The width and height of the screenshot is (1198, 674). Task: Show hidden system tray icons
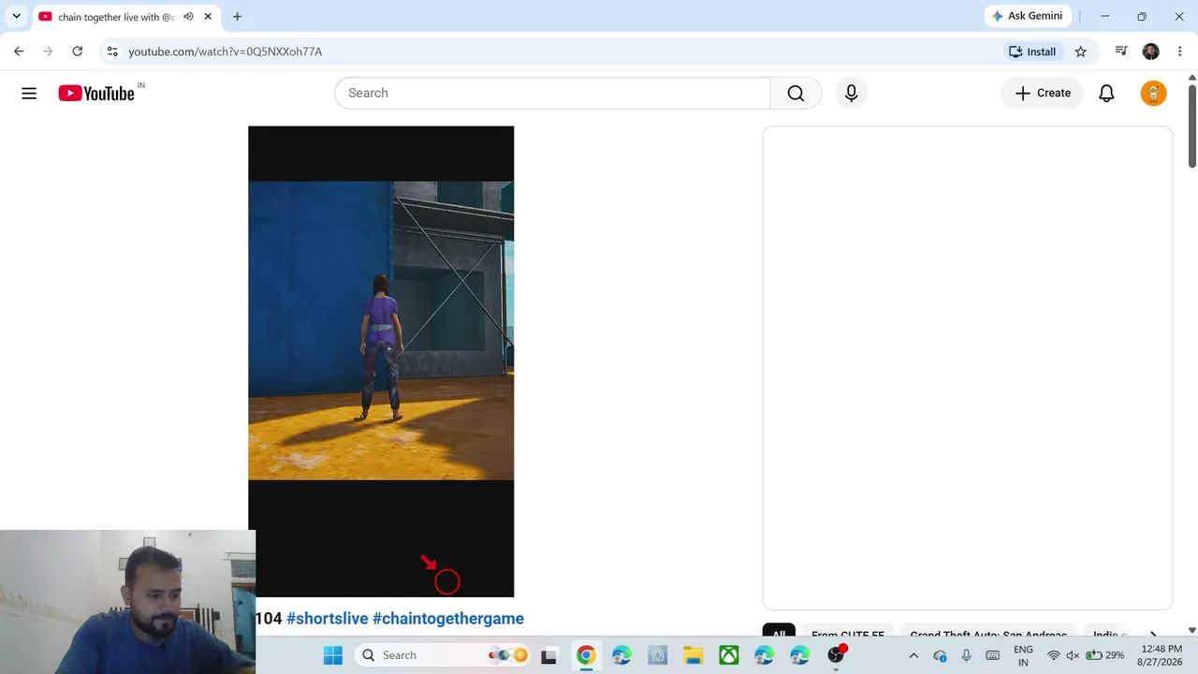point(913,655)
